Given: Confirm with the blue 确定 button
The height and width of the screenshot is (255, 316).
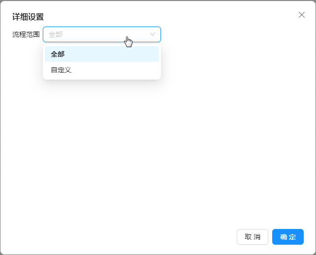Looking at the screenshot, I should (287, 237).
